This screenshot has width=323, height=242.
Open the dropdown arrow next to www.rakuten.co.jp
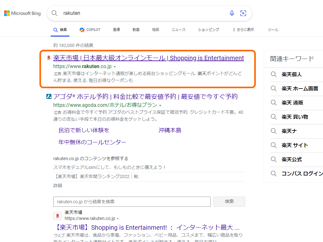click(115, 67)
